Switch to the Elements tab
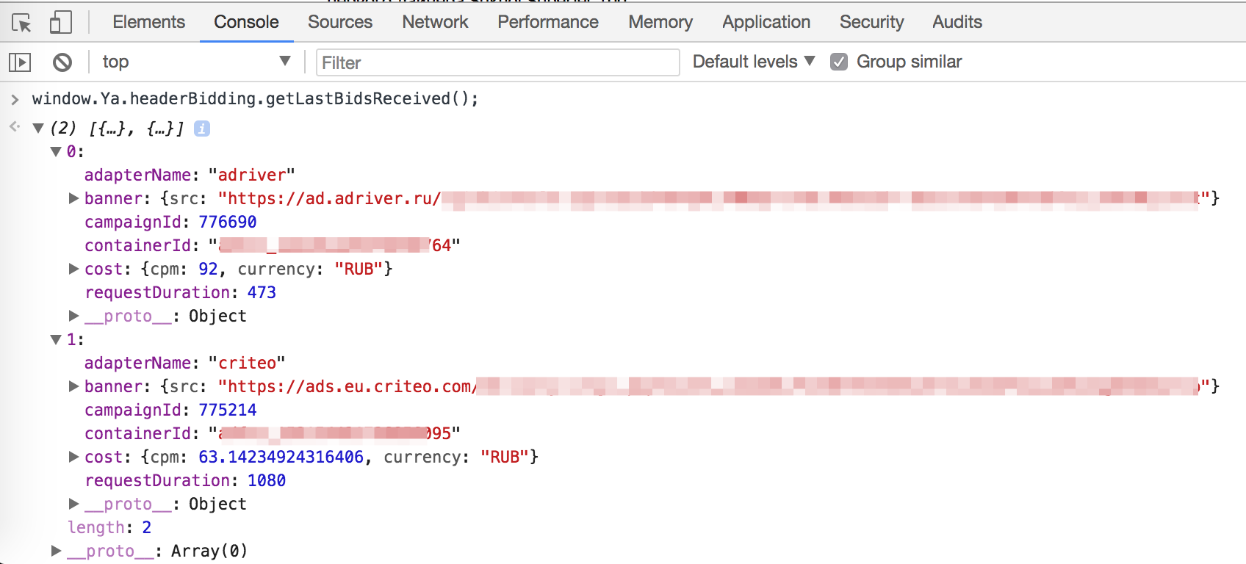 pyautogui.click(x=148, y=22)
